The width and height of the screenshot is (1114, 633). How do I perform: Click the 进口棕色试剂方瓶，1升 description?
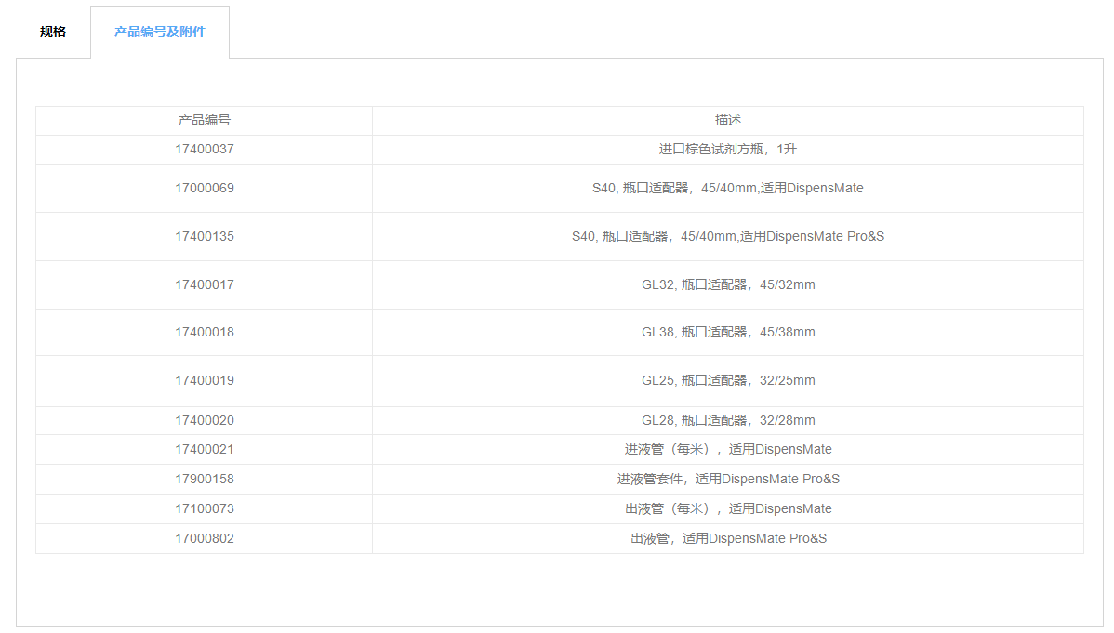[727, 150]
